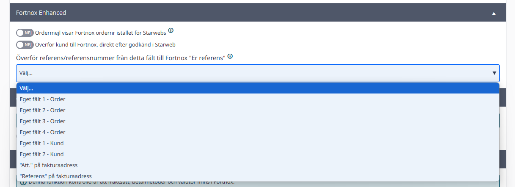Choose "Att." på fakturaadress option
The image size is (515, 187).
click(x=258, y=165)
